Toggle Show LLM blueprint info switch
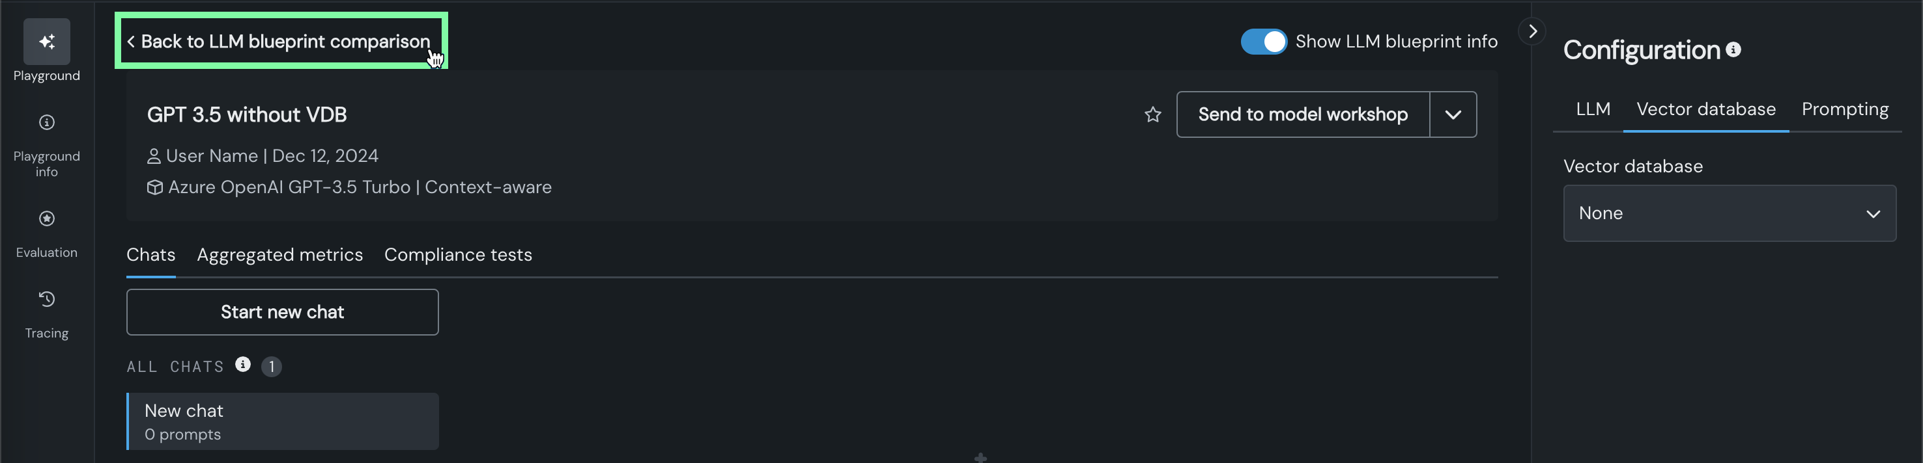The image size is (1923, 463). pos(1263,42)
